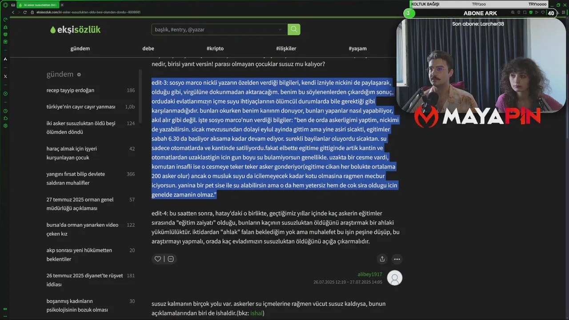Open the #ilişkiler channel tab
The image size is (569, 320).
click(x=286, y=48)
